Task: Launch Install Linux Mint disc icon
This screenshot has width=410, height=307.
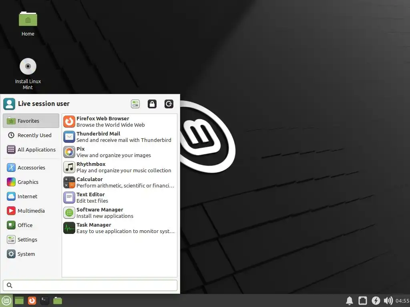Action: (x=28, y=74)
